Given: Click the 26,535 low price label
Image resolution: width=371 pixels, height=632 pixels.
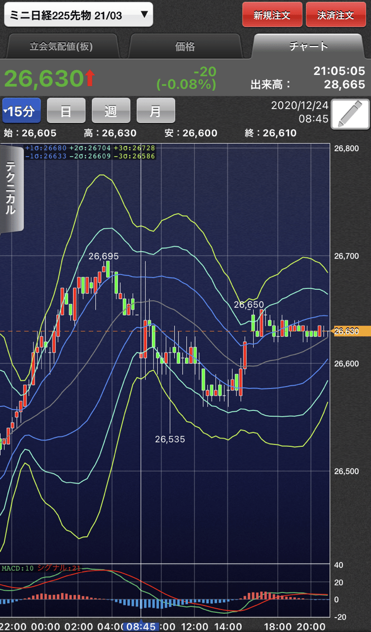Looking at the screenshot, I should [x=170, y=439].
